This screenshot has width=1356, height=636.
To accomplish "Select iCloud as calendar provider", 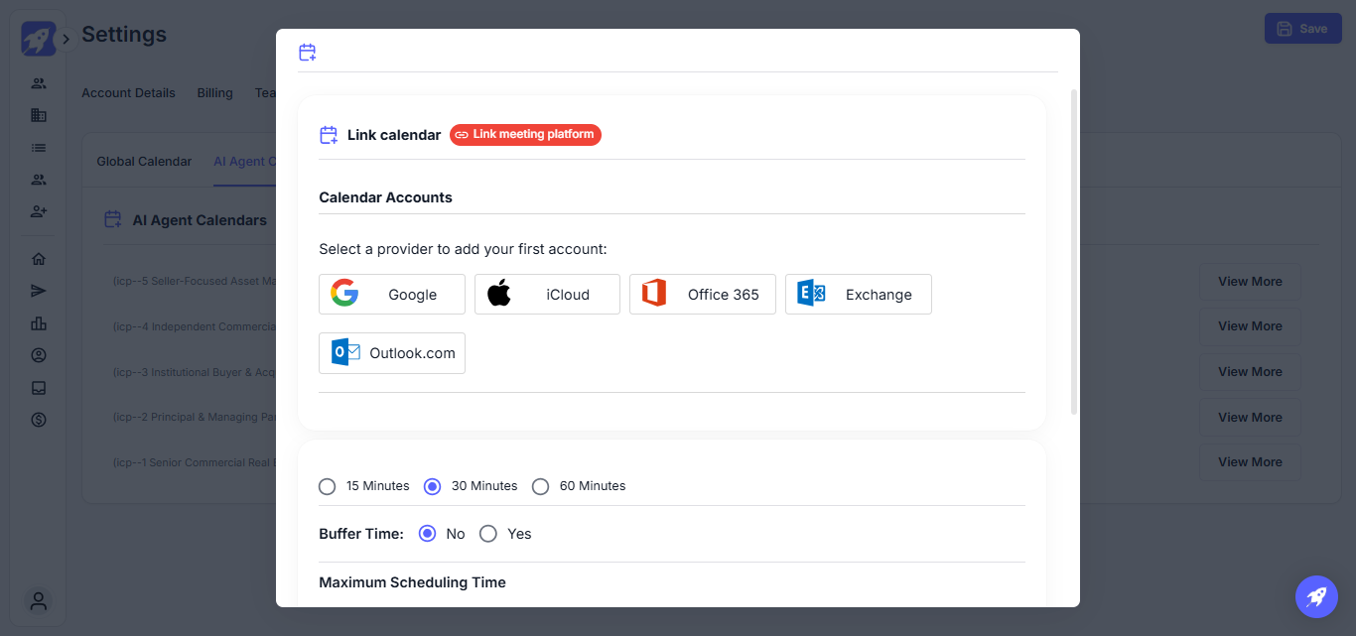I will tap(547, 295).
